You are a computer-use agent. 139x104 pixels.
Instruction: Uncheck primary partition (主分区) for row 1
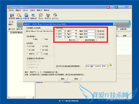point(98,31)
